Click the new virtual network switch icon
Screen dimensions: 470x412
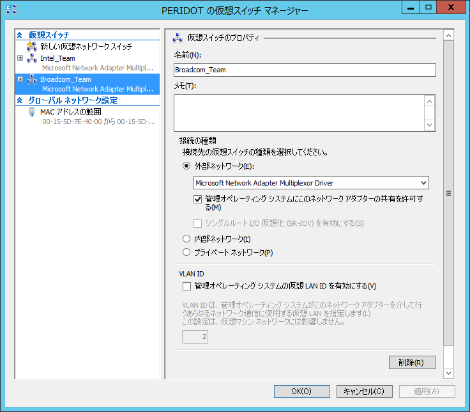(x=32, y=47)
